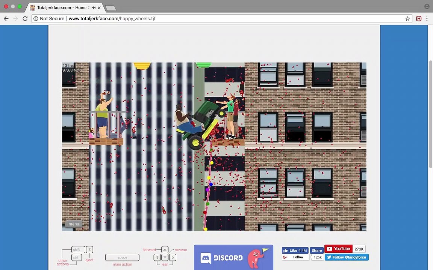
Task: Click the address bar URL field
Action: point(222,18)
